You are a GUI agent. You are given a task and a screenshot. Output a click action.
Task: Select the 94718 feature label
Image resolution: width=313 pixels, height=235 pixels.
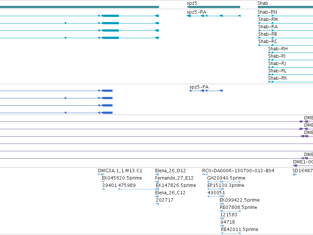228,222
